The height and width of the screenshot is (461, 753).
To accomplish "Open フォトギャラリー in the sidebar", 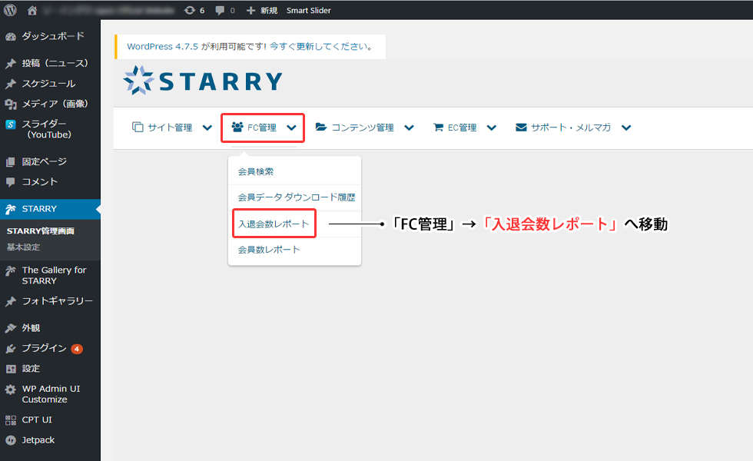I will point(57,301).
